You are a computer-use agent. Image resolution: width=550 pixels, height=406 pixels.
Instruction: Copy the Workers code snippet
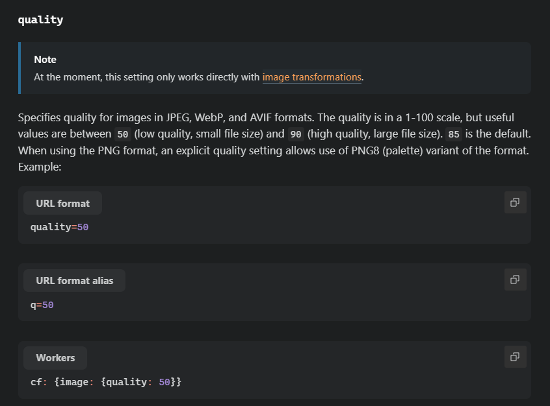[x=515, y=357]
